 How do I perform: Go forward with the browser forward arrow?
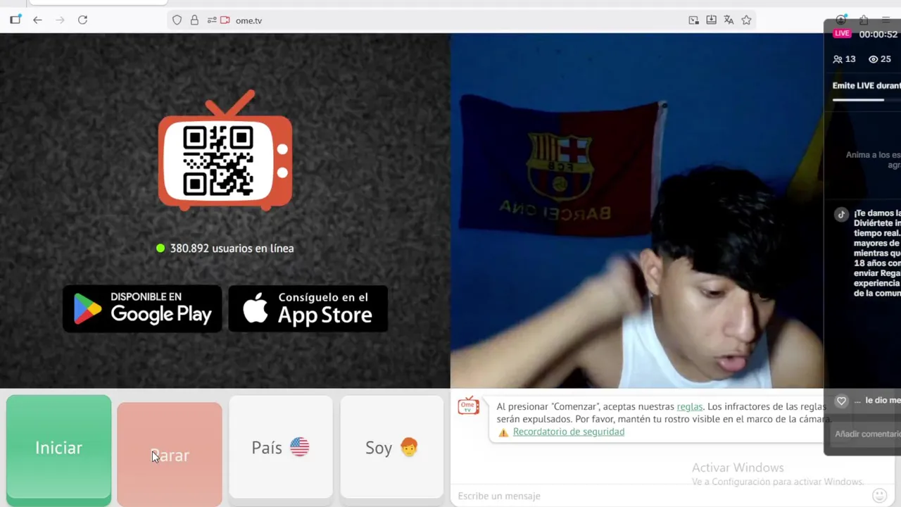(60, 20)
